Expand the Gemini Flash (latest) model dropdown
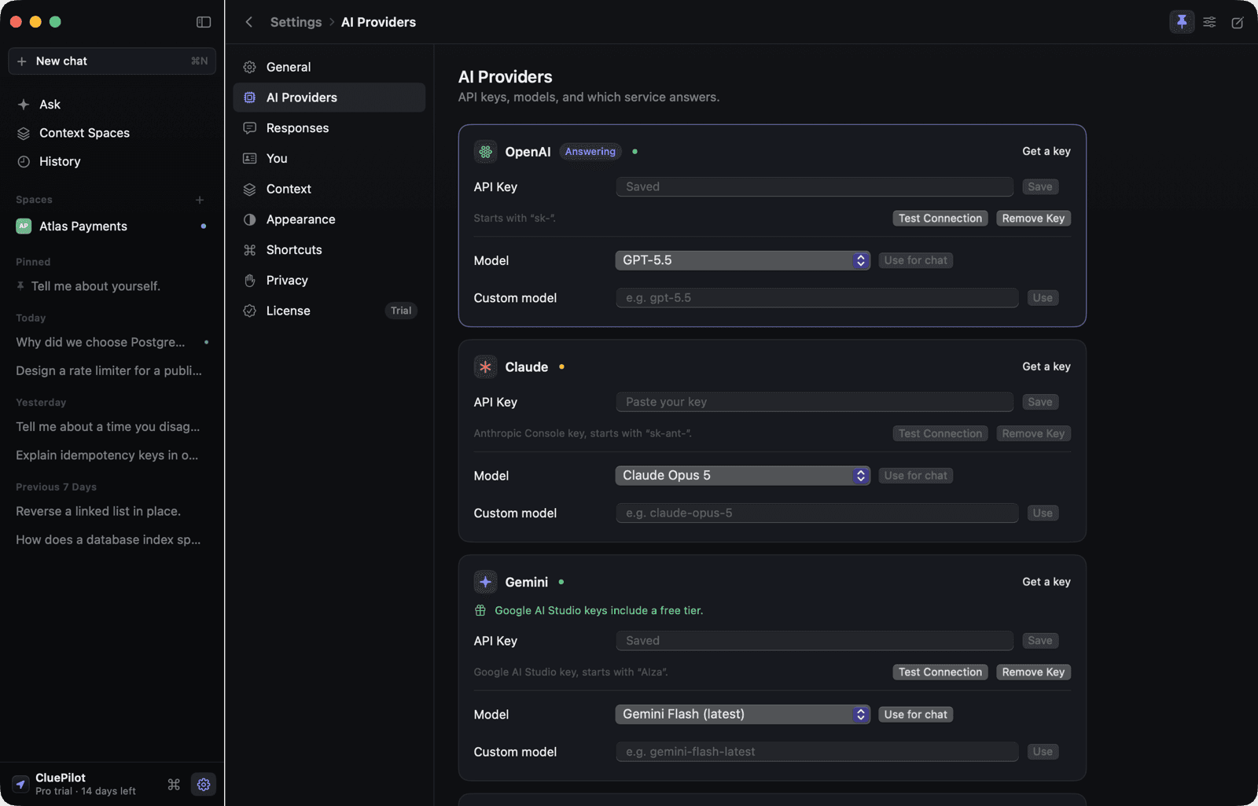The height and width of the screenshot is (806, 1258). click(x=742, y=714)
